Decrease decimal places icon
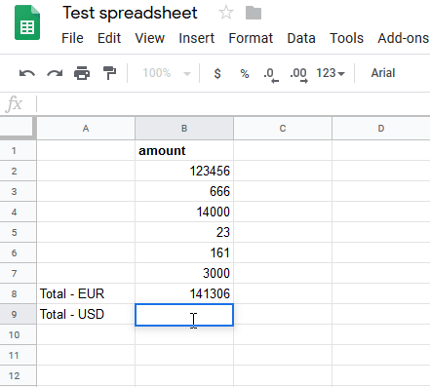The width and height of the screenshot is (430, 387). (x=271, y=75)
